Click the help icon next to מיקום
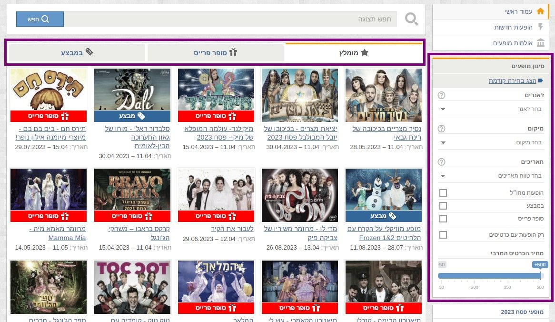 click(x=441, y=129)
